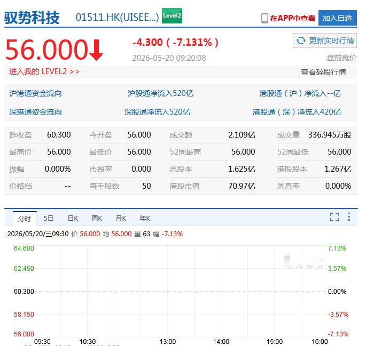This screenshot has width=366, height=346.
Task: Click 港股通（沪）净流入--亿 link
Action: click(300, 93)
